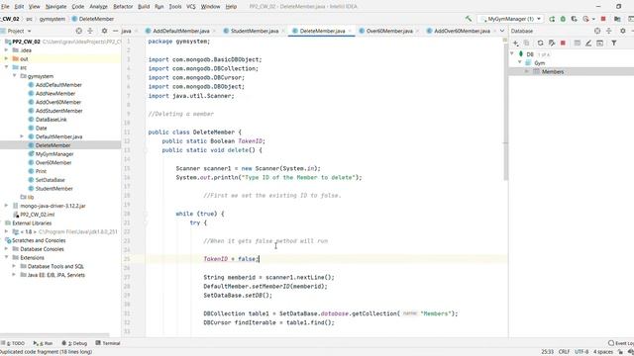Stop the running program with red square
634x356 pixels.
click(603, 19)
